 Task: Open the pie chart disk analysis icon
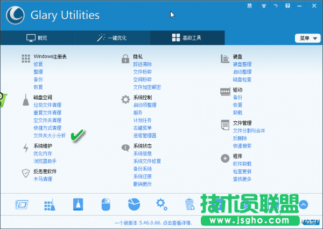(x=133, y=204)
